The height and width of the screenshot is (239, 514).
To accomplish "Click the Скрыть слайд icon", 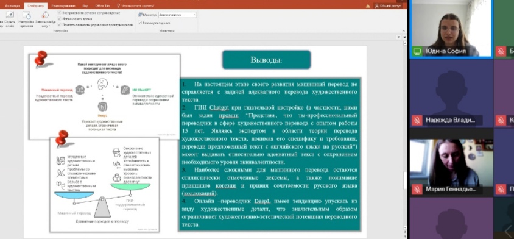I will coord(10,15).
